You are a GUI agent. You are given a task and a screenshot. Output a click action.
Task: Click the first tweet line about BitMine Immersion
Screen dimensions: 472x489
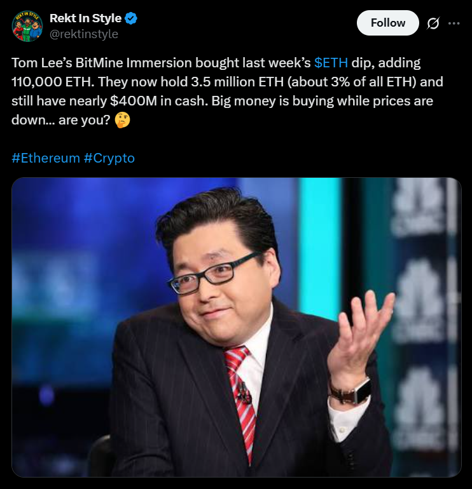coord(216,63)
